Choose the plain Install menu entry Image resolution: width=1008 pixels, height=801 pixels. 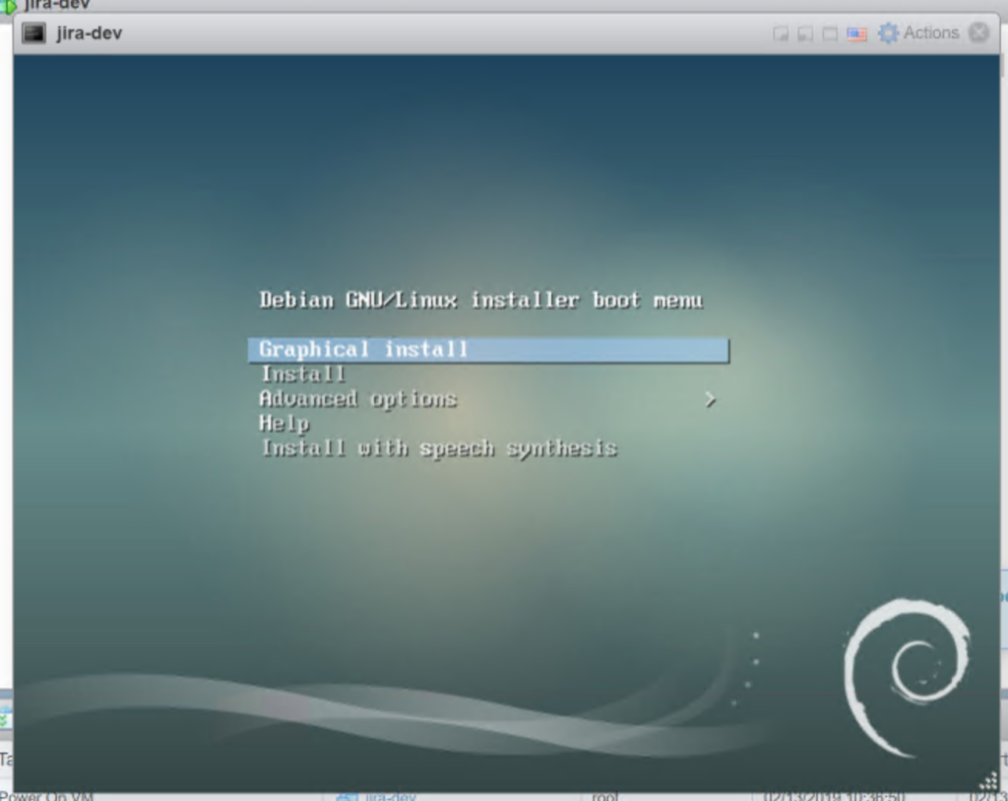point(303,374)
